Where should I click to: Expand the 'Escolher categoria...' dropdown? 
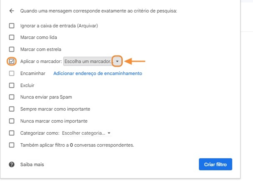86,133
